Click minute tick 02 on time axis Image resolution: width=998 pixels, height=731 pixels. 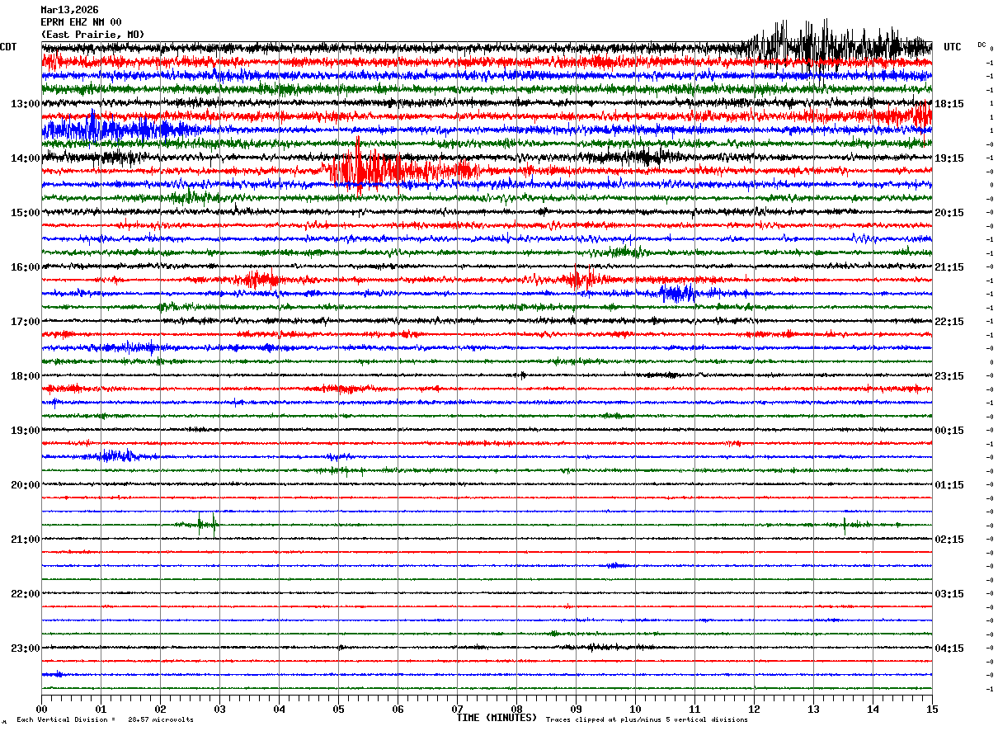point(160,709)
